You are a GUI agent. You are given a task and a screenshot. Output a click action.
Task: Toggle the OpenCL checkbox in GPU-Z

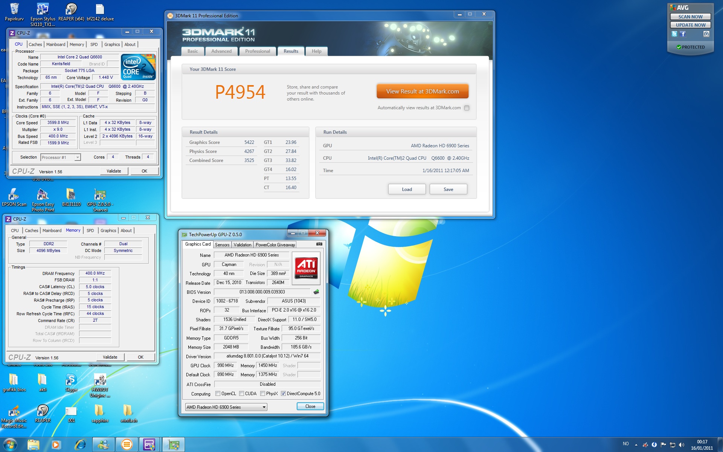(218, 394)
